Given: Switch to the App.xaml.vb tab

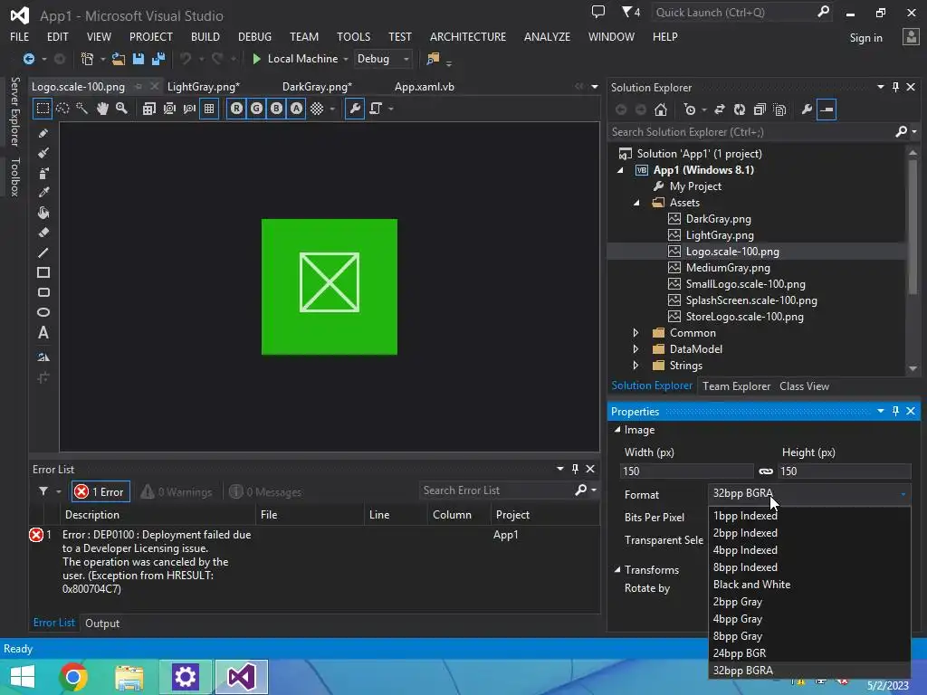Looking at the screenshot, I should [425, 87].
